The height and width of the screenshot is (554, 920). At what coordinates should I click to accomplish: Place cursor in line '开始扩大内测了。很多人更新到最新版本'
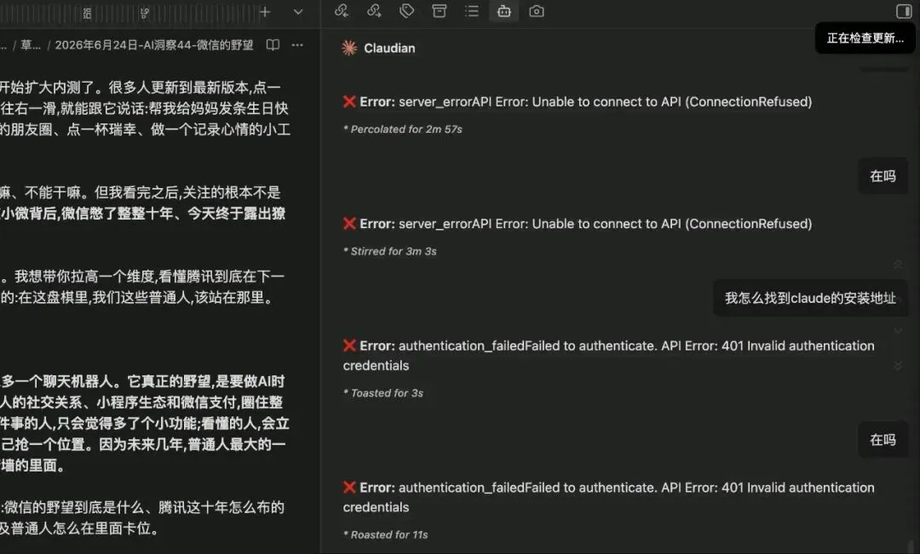(x=141, y=88)
